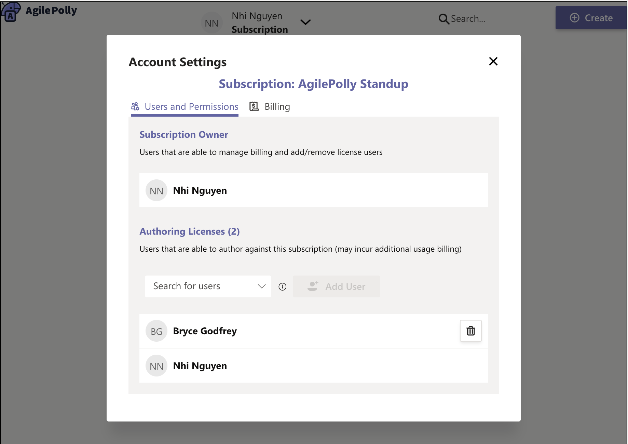This screenshot has width=628, height=444.
Task: Click the header search magnifier icon
Action: (443, 19)
